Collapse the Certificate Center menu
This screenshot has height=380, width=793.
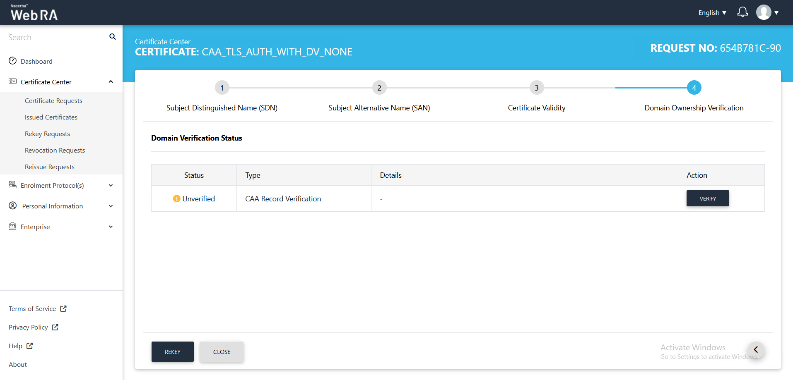tap(111, 82)
